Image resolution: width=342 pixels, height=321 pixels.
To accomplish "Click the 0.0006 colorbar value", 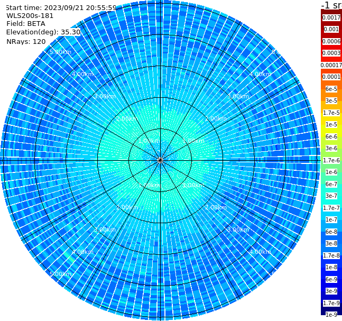I will [x=331, y=41].
